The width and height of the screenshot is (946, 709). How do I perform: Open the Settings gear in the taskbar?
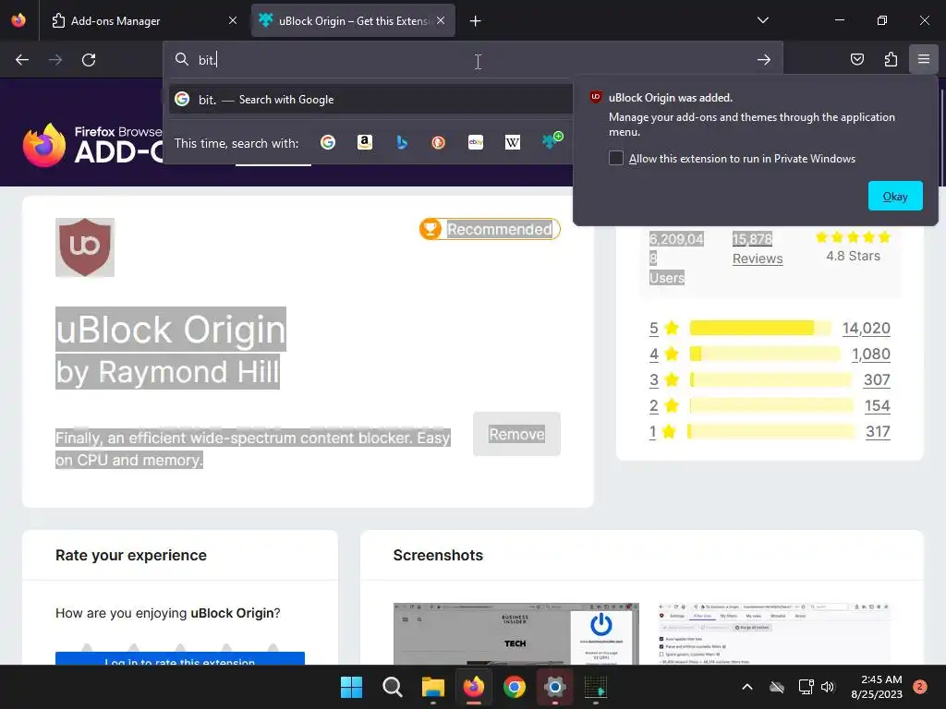tap(554, 687)
